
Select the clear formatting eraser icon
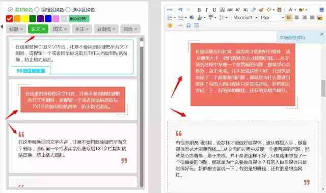[253, 10]
